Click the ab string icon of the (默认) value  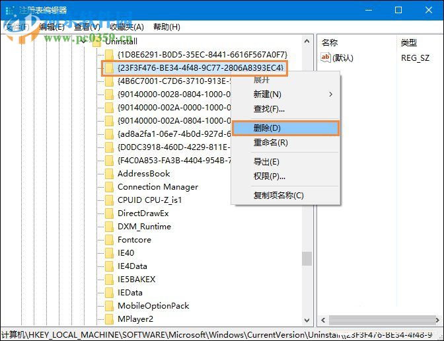[326, 57]
